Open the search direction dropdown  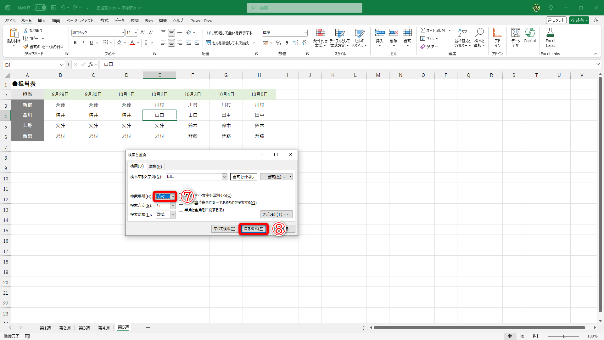pos(173,206)
